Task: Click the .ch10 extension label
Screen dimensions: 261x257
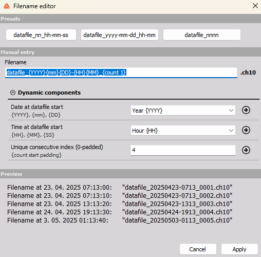Action: [x=248, y=72]
